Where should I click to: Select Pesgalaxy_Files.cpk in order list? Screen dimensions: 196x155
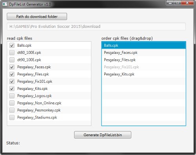tap(143, 60)
